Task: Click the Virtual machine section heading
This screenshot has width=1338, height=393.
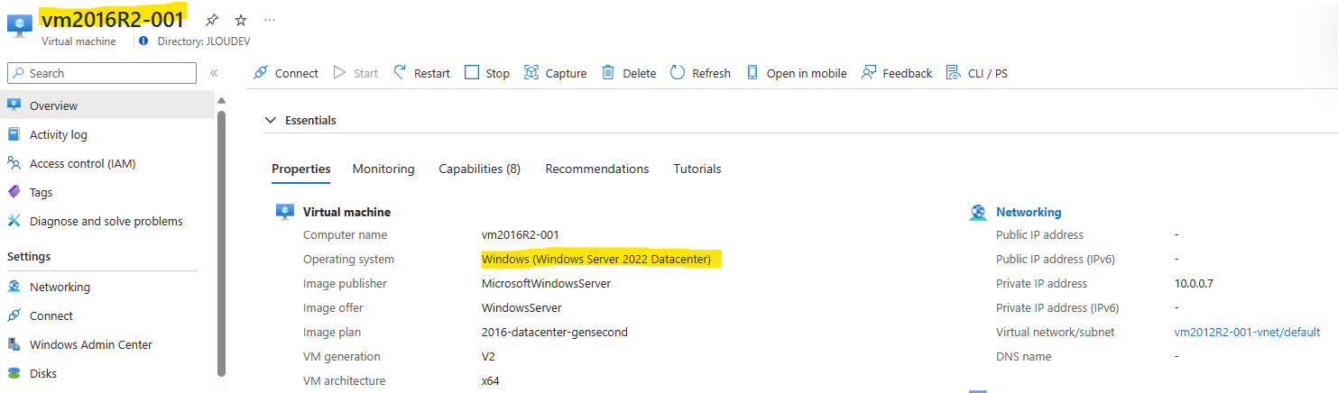Action: click(346, 212)
